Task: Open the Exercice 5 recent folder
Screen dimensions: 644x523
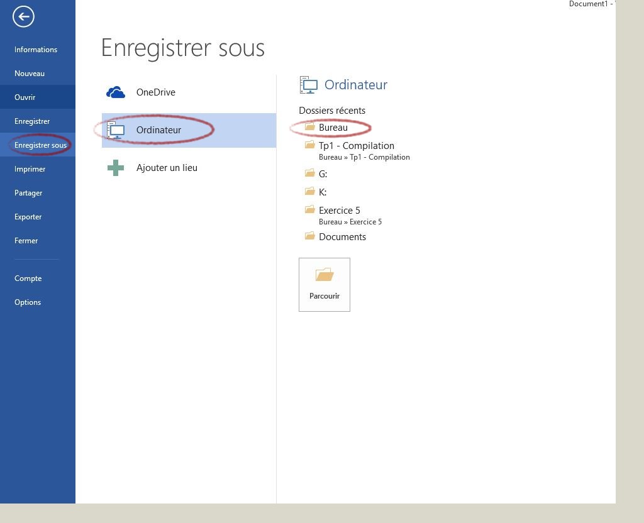Action: tap(339, 211)
